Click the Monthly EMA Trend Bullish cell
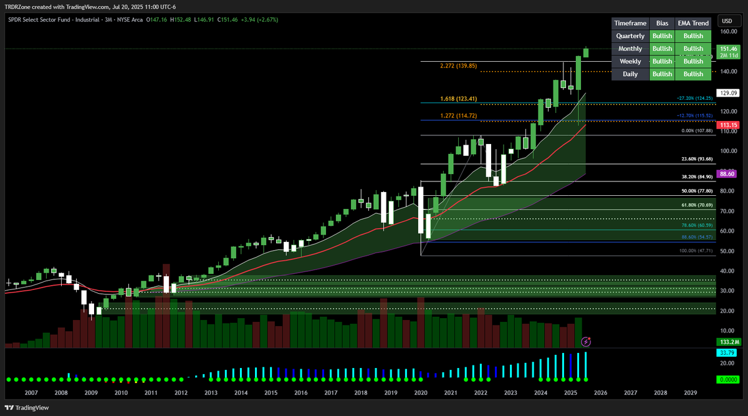The height and width of the screenshot is (416, 748). click(693, 49)
